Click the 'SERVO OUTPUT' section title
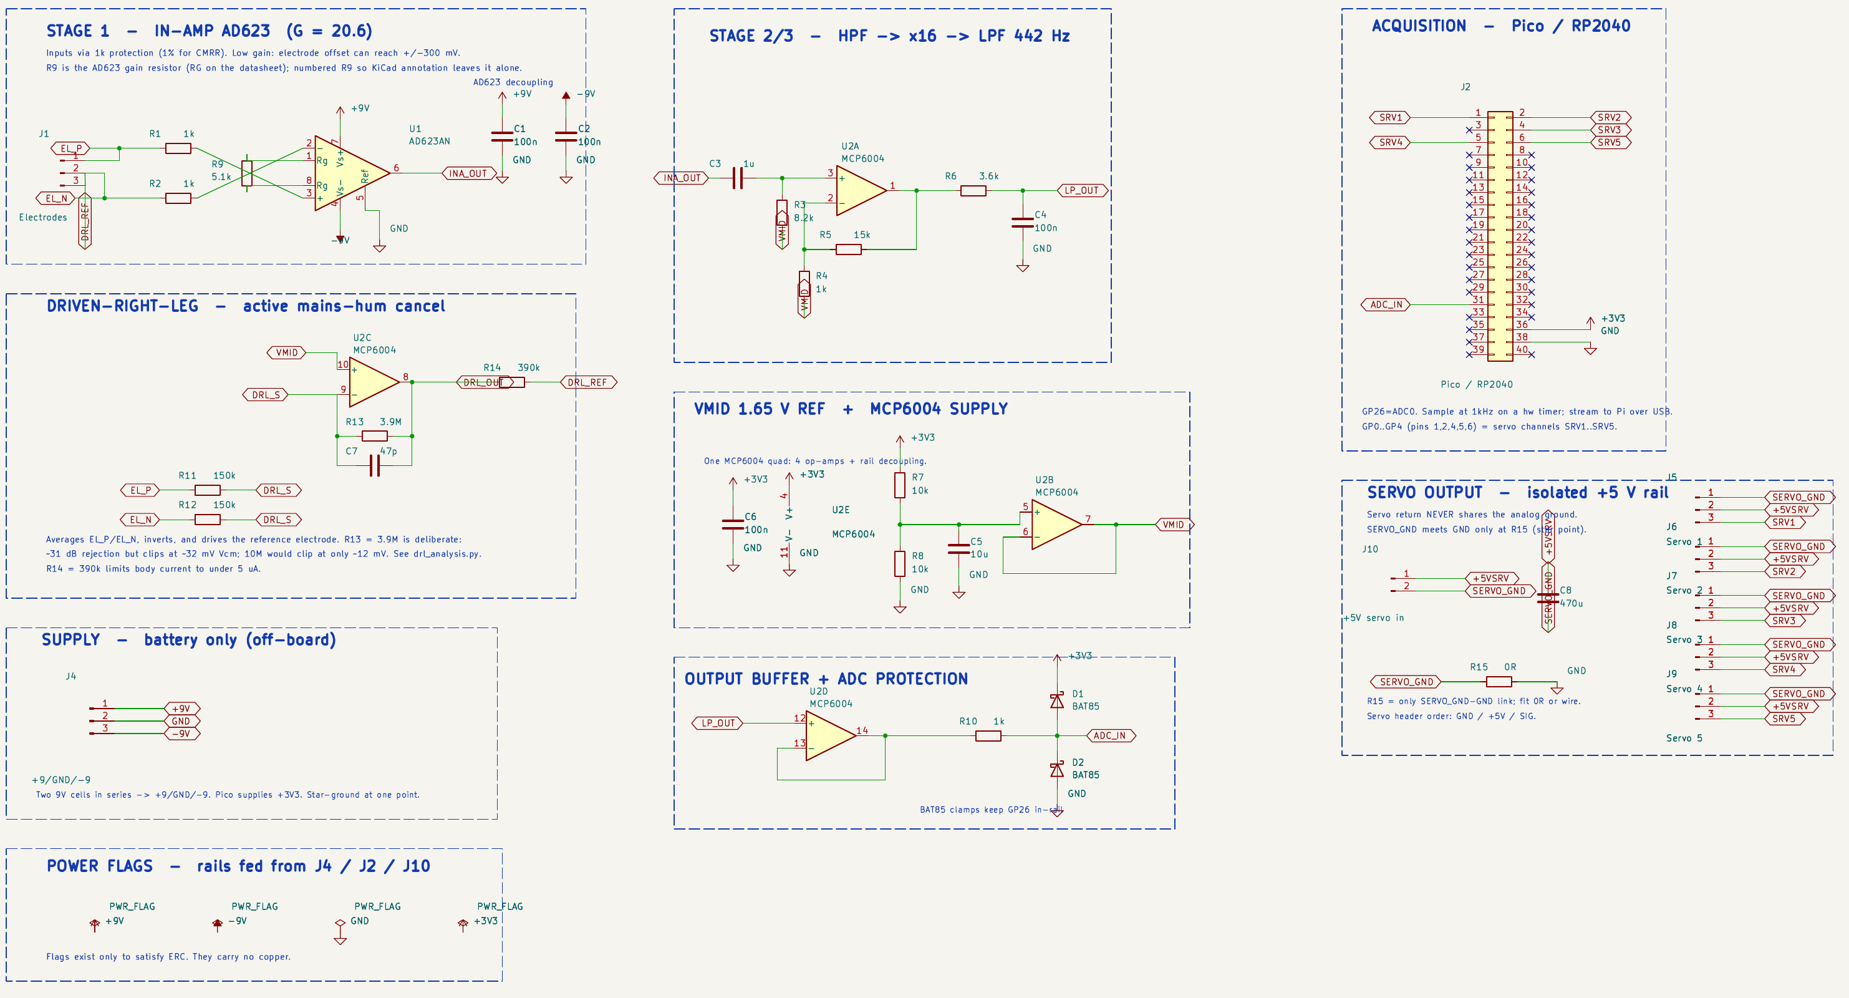Viewport: 1849px width, 998px height. tap(1517, 493)
